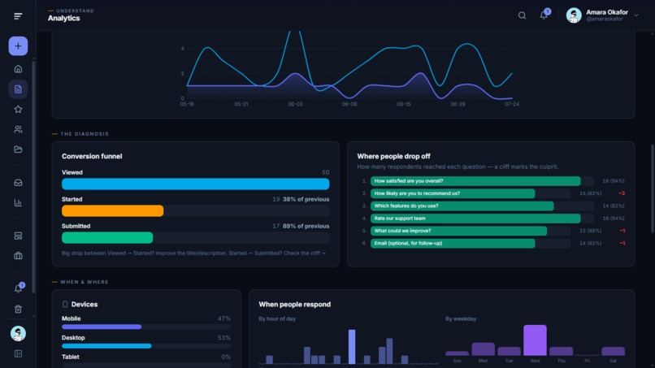Click the blue Viewed funnel bar

pos(196,184)
